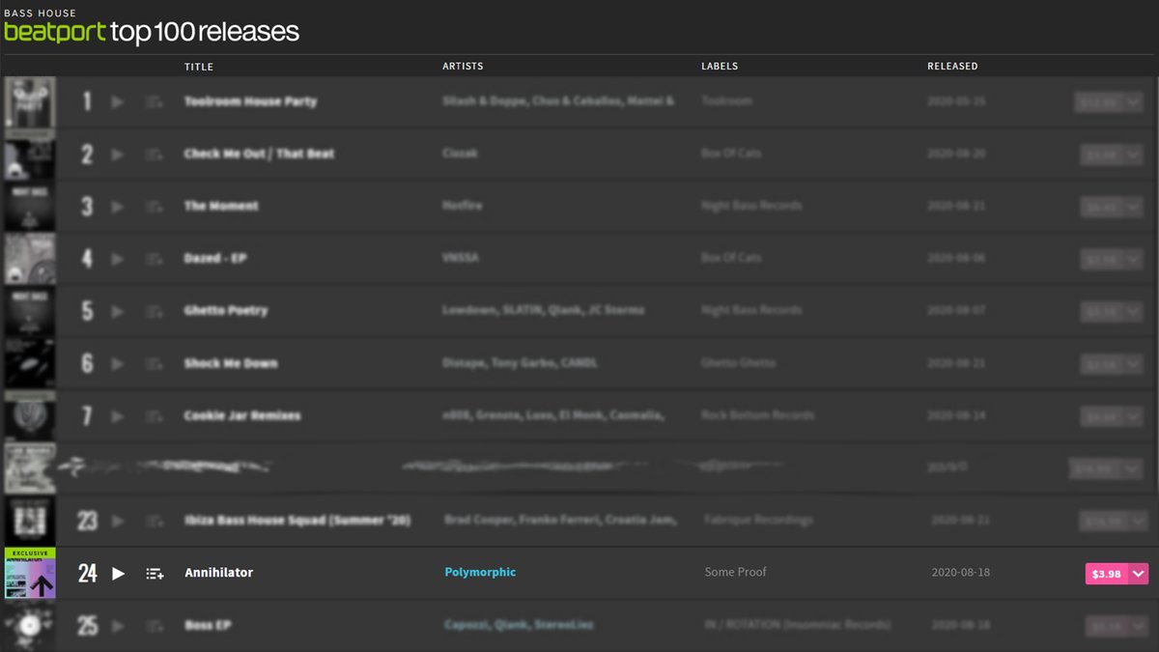Open Toolroom House Party title
The height and width of the screenshot is (652, 1159).
(x=251, y=101)
